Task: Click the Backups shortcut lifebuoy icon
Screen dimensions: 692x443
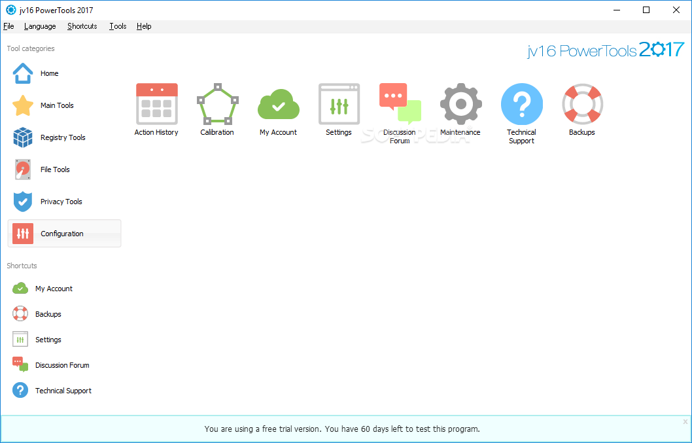Action: 20,314
